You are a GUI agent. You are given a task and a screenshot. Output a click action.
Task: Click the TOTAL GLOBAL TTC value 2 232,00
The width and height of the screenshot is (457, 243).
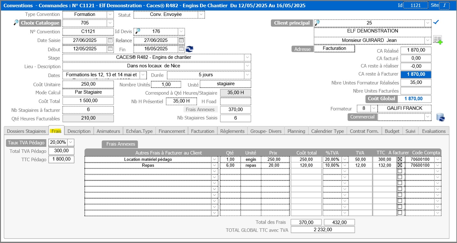pyautogui.click(x=323, y=230)
